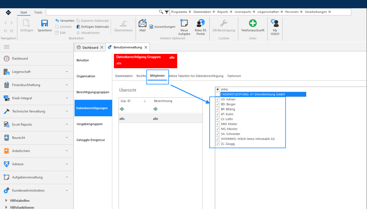Toggle the (Alle) checkbox
Viewport: 367px width, 209px height.
(218, 89)
